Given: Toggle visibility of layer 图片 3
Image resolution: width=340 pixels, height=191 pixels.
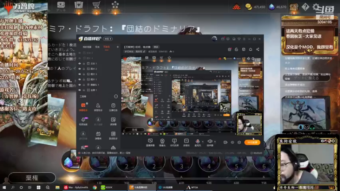Looking at the screenshot, I should 79,74.
